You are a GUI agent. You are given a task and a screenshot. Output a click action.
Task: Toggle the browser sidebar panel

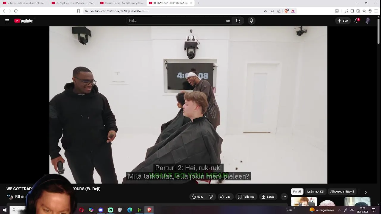point(352,11)
